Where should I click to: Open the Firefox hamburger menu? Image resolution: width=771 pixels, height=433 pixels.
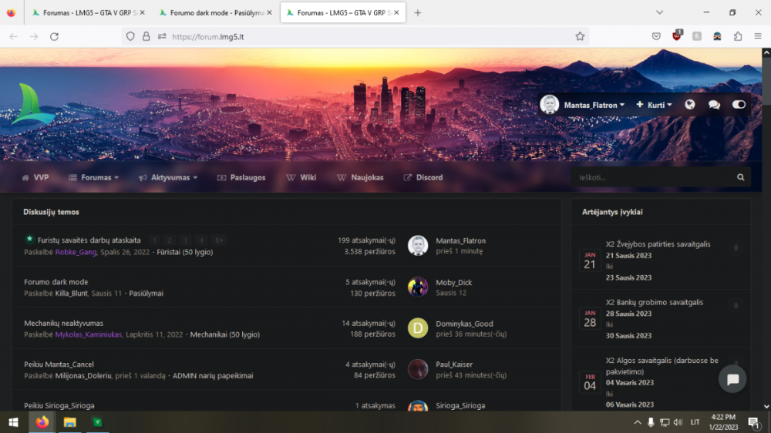click(x=758, y=36)
